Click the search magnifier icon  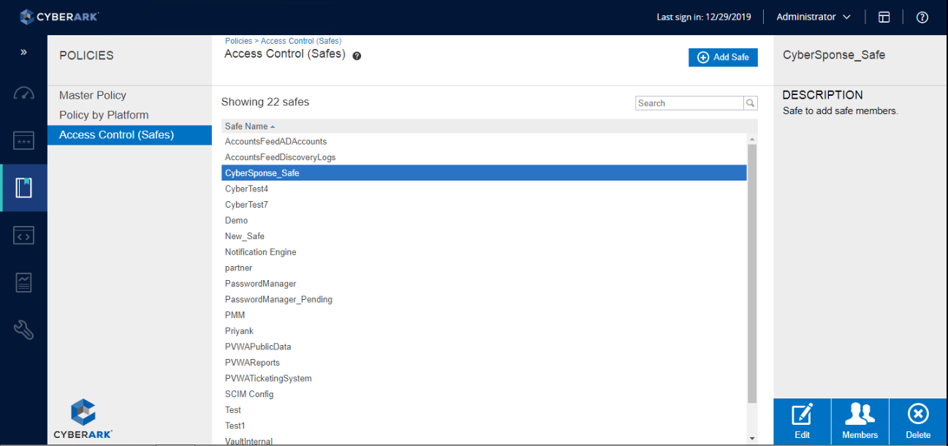pyautogui.click(x=751, y=103)
